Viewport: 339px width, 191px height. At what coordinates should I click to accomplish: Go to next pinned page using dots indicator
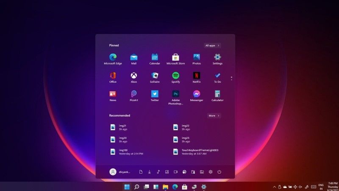pyautogui.click(x=231, y=79)
